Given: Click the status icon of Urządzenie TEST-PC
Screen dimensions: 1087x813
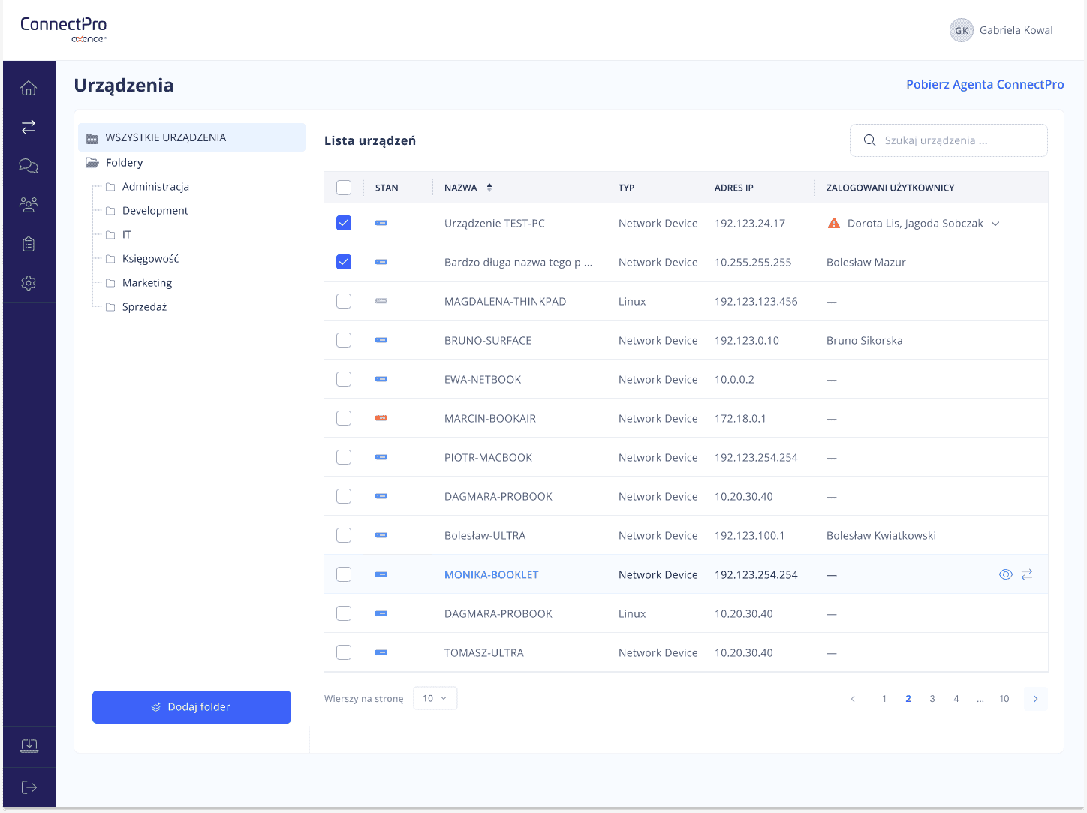Looking at the screenshot, I should click(x=381, y=223).
